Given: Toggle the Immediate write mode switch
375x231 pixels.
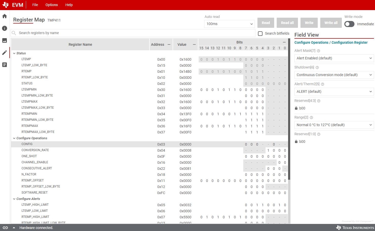Looking at the screenshot, I should [x=349, y=24].
